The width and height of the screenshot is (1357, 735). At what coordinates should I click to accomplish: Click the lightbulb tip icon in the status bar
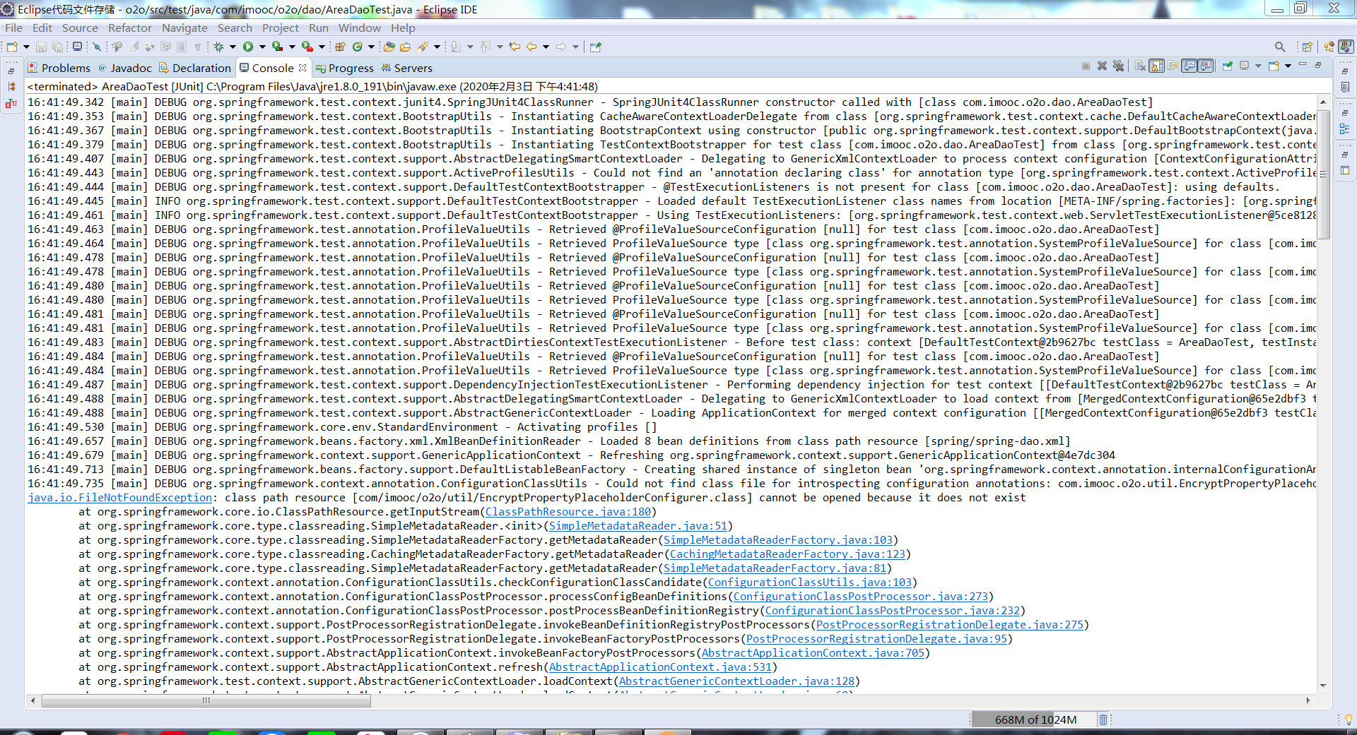[x=1349, y=719]
